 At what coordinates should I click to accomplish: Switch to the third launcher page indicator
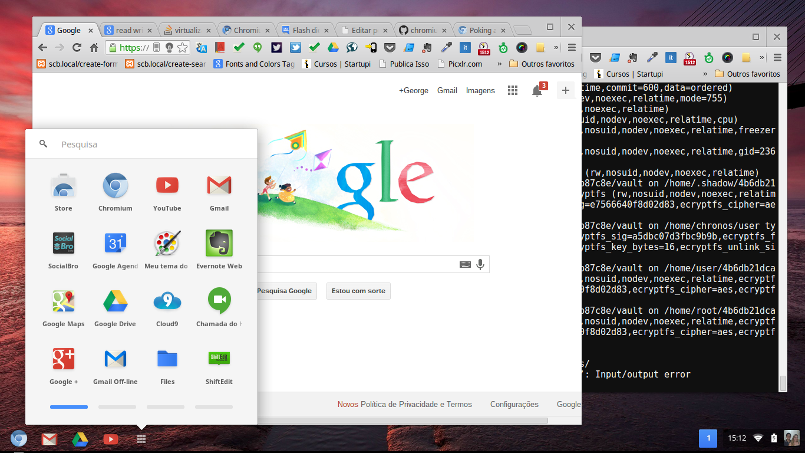coord(166,406)
